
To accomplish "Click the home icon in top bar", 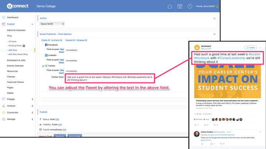I will pos(170,6).
